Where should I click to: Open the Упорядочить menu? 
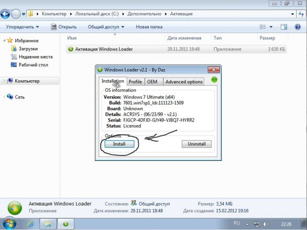point(23,27)
